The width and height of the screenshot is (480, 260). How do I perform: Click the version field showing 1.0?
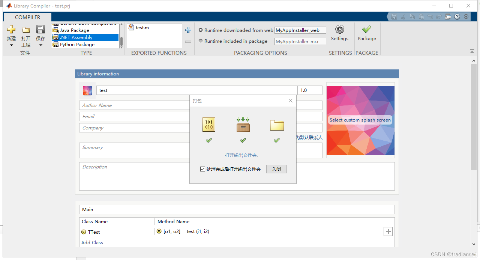310,90
